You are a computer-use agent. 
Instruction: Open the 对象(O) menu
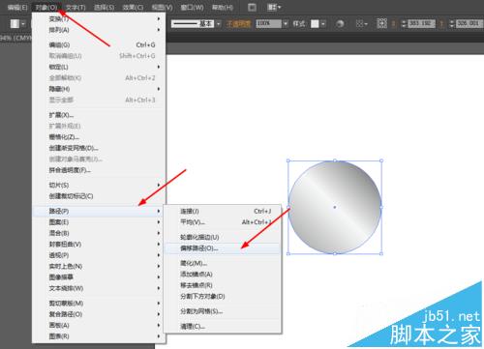coord(46,7)
